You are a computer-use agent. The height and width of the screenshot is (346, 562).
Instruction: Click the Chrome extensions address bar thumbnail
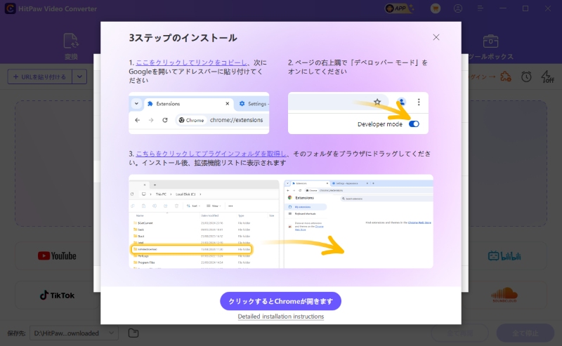point(199,113)
